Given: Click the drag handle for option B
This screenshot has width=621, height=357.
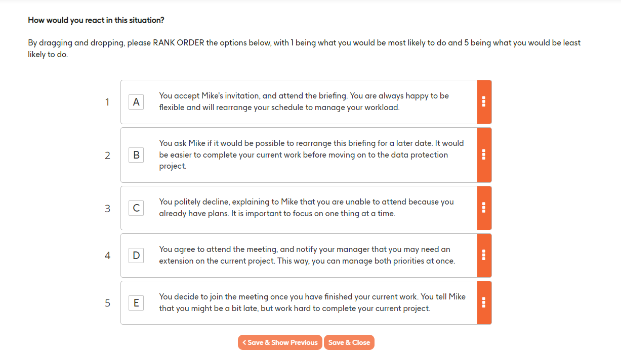Looking at the screenshot, I should [484, 155].
